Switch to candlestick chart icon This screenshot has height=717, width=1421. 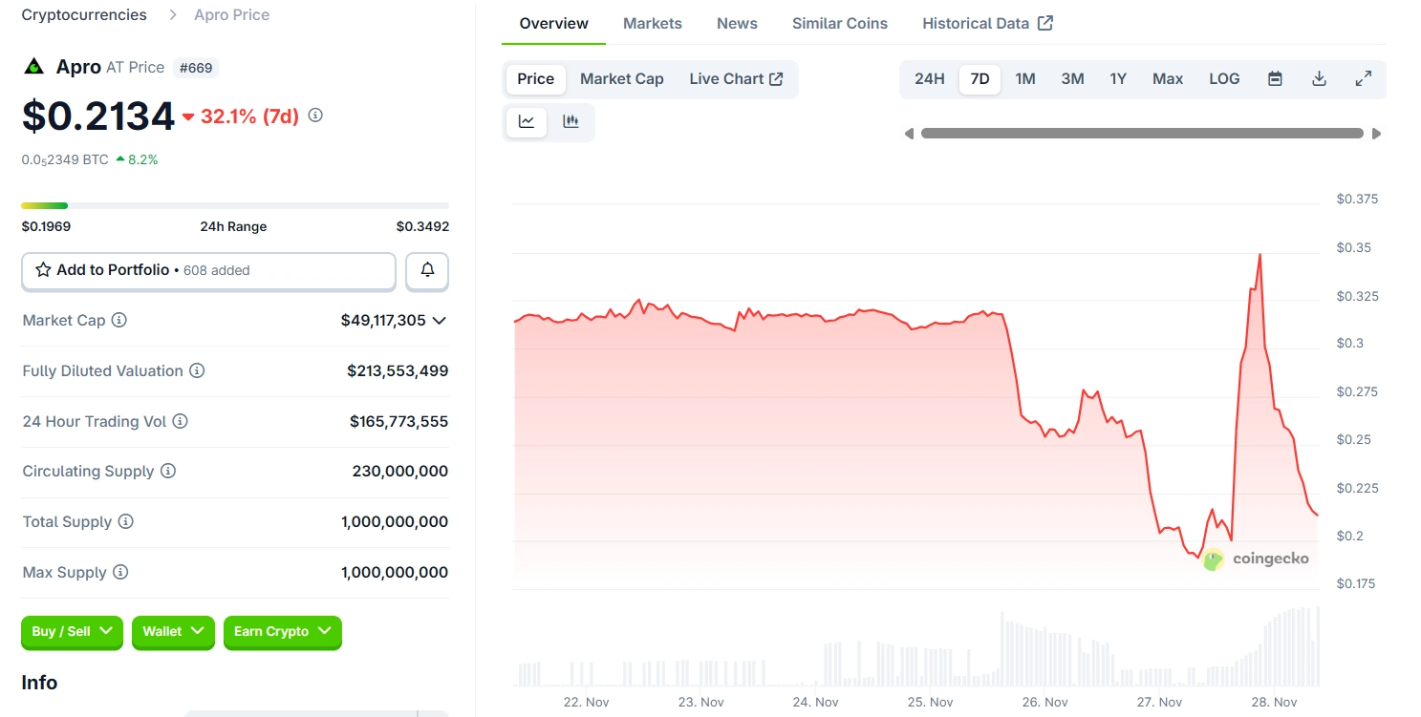point(571,121)
